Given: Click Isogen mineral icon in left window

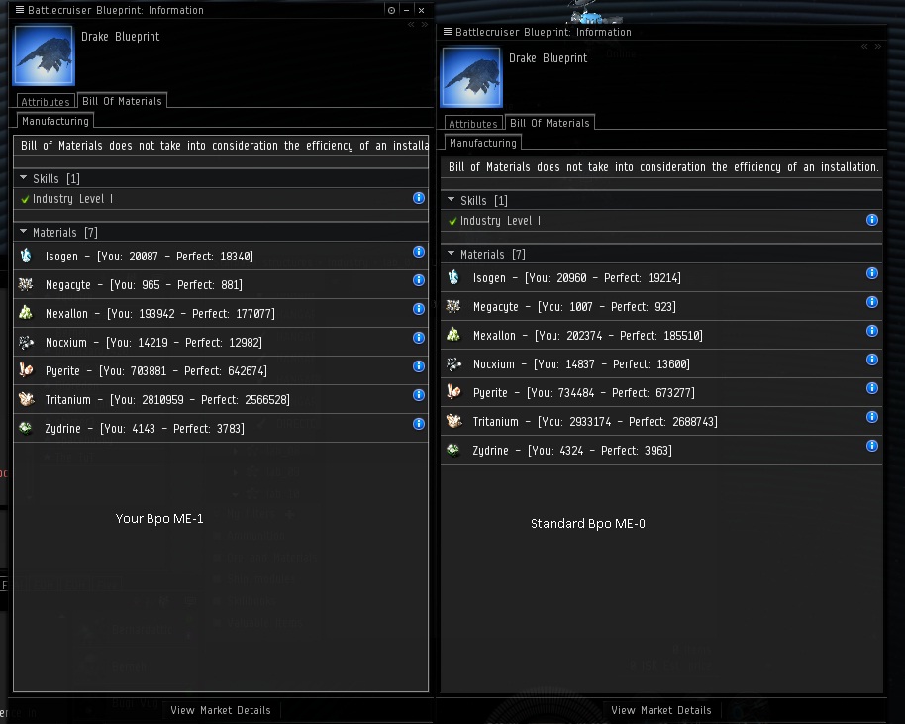Looking at the screenshot, I should [26, 256].
